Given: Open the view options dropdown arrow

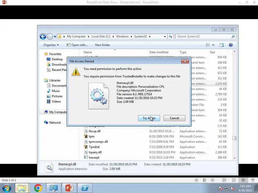Looking at the screenshot, I should coord(213,45).
